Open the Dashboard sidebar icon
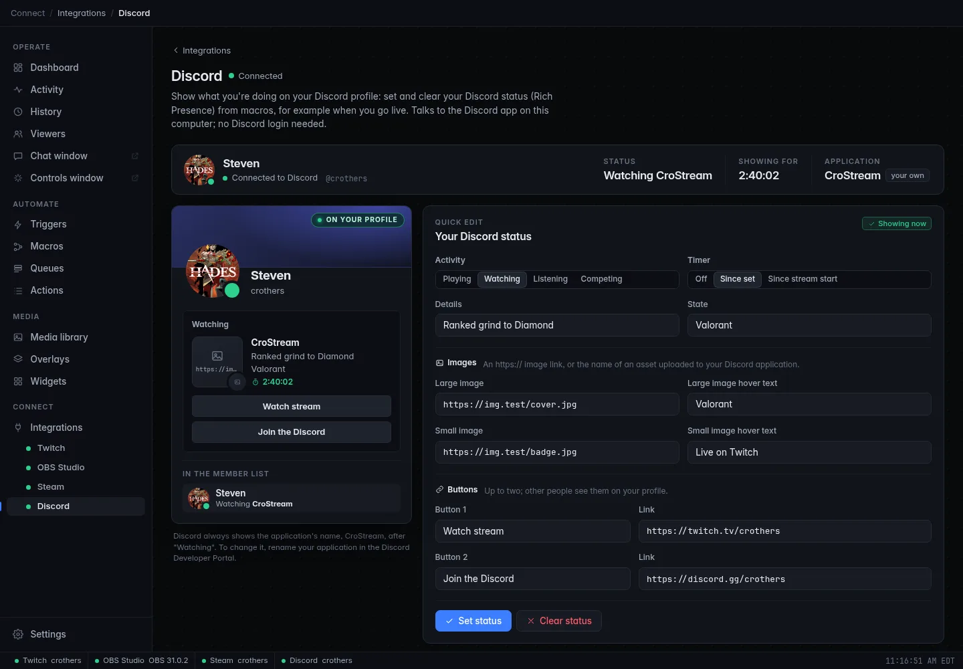The height and width of the screenshot is (669, 963). click(18, 68)
